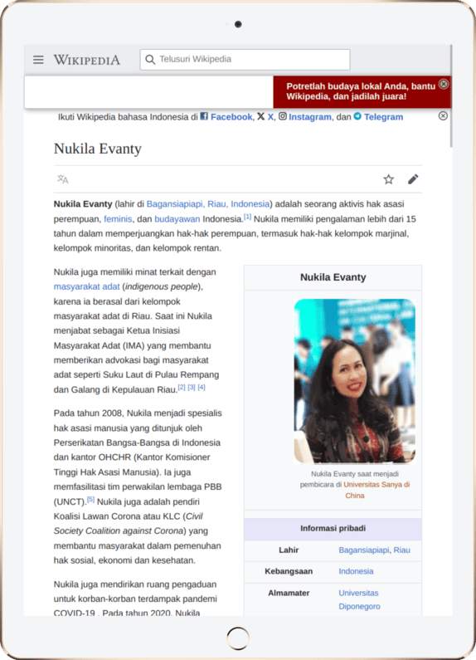Open the hamburger main menu

38,60
